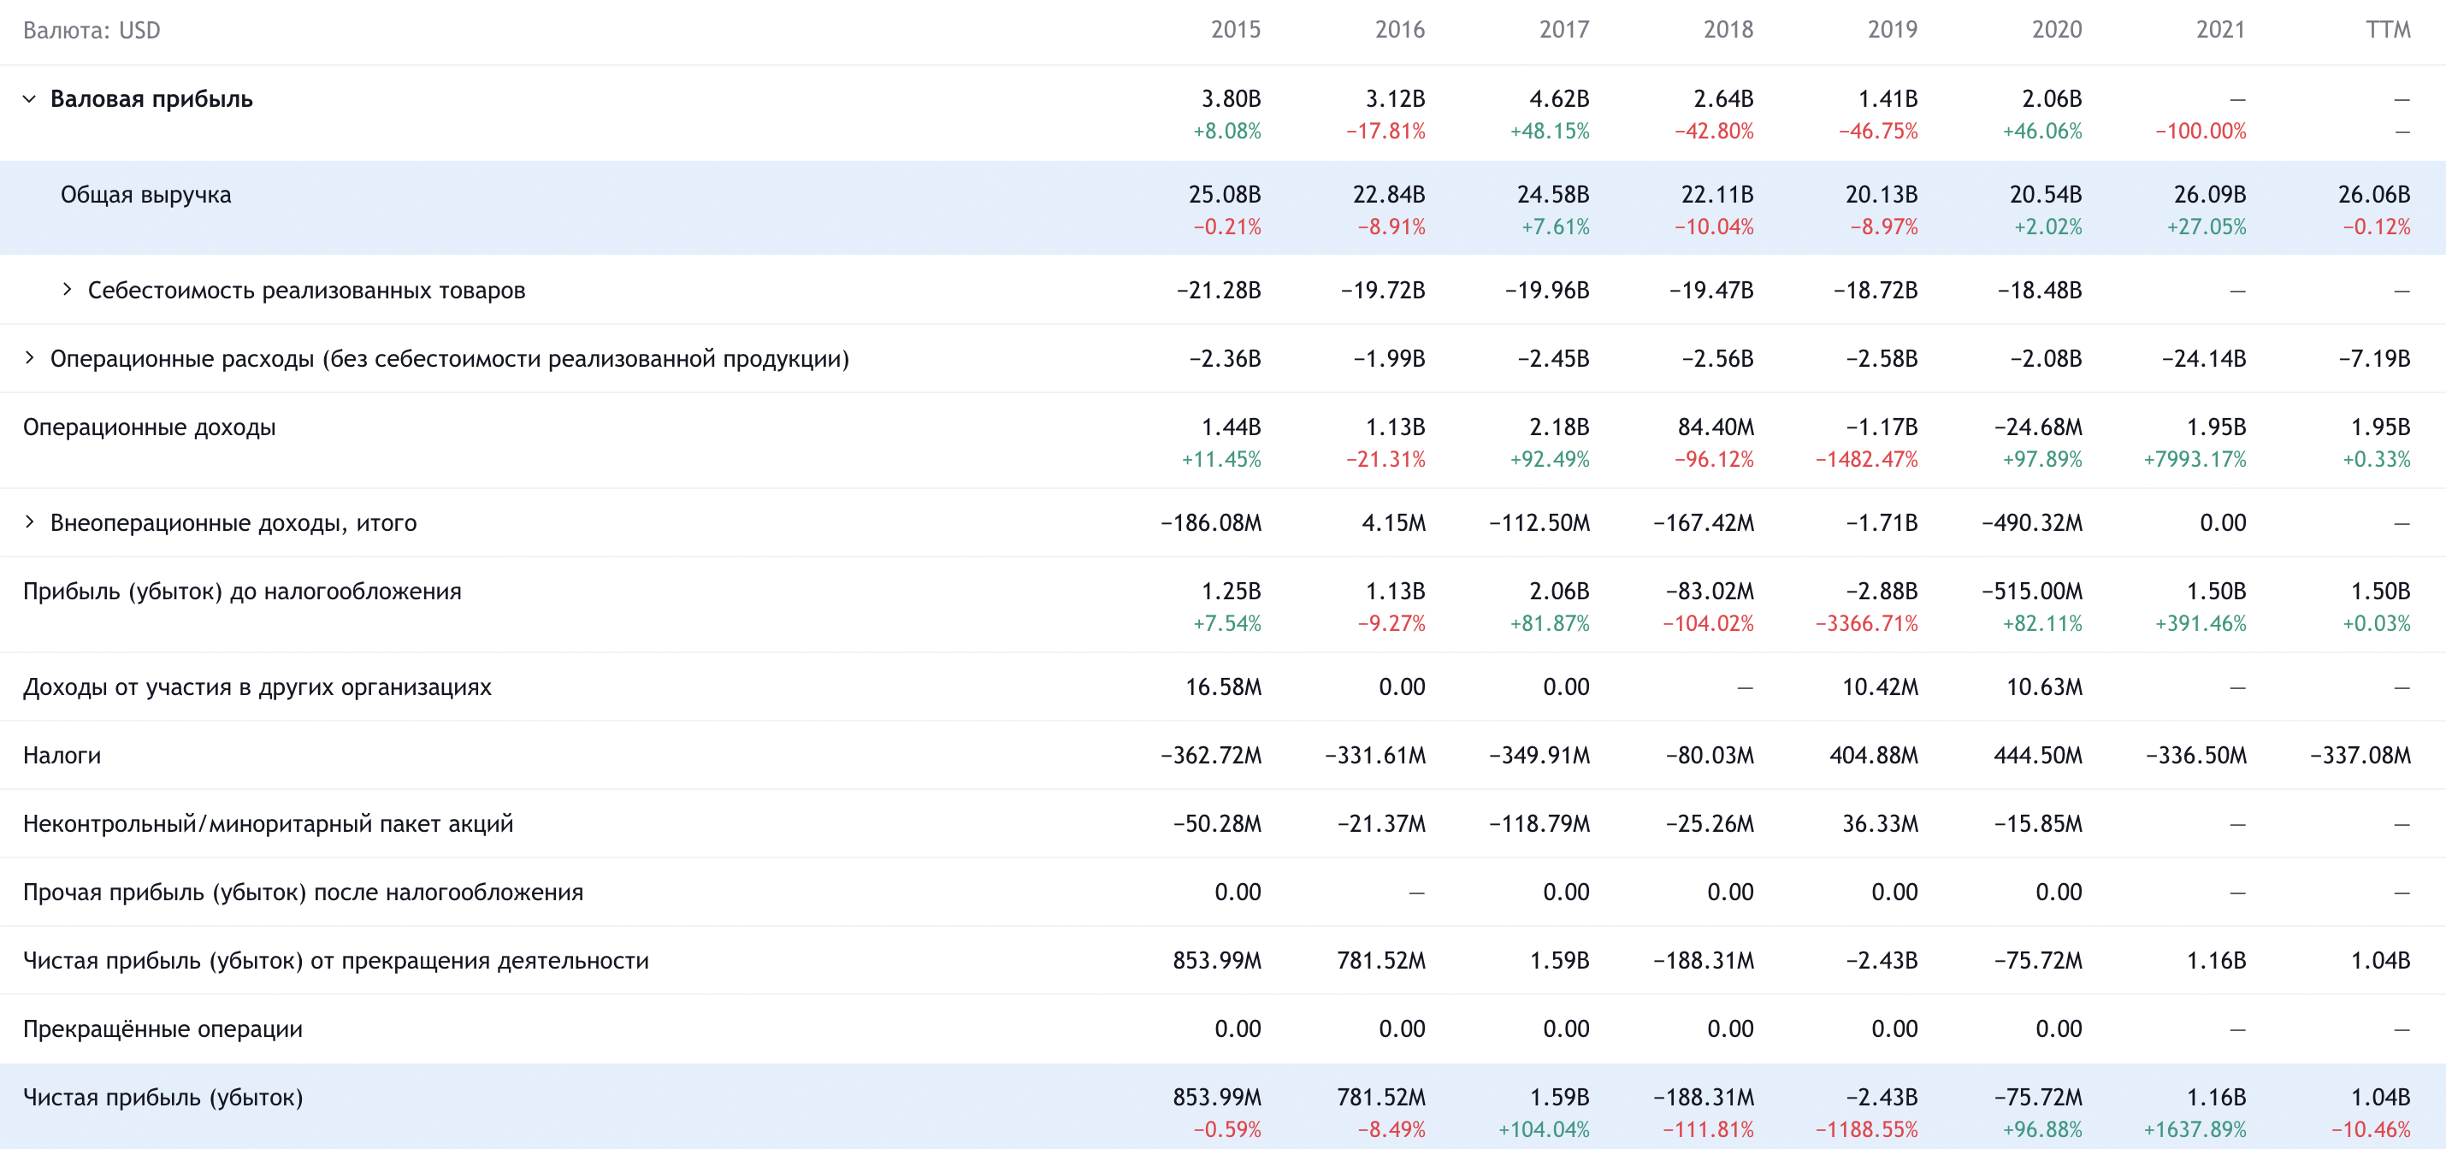
Task: Click operating expenses value -24.14B
Action: [2204, 359]
